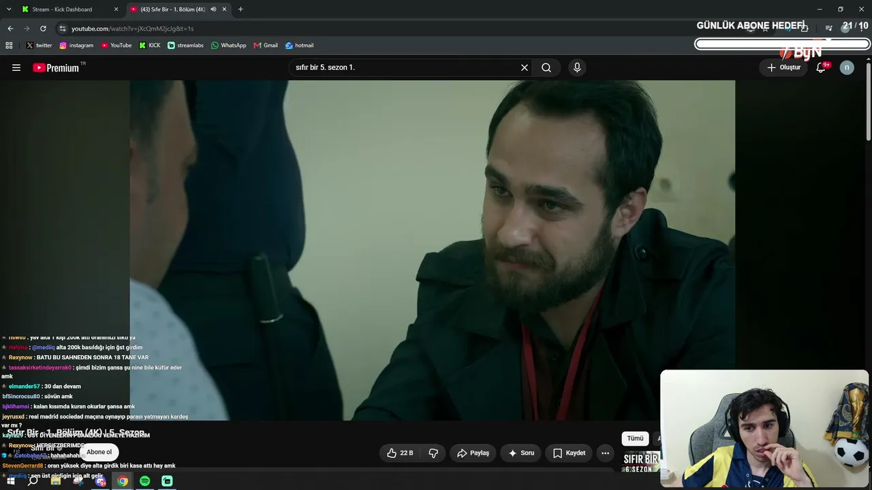Close the Kick Dashboard browser tab
This screenshot has width=872, height=490.
pyautogui.click(x=116, y=10)
